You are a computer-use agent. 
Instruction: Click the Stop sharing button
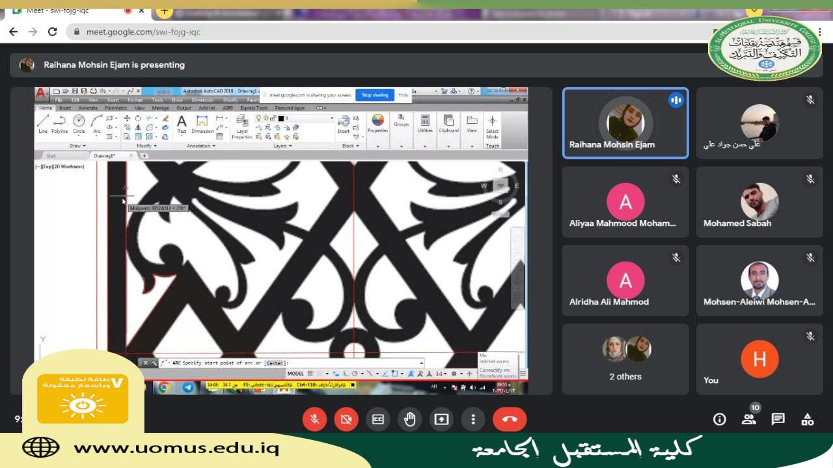pos(374,95)
